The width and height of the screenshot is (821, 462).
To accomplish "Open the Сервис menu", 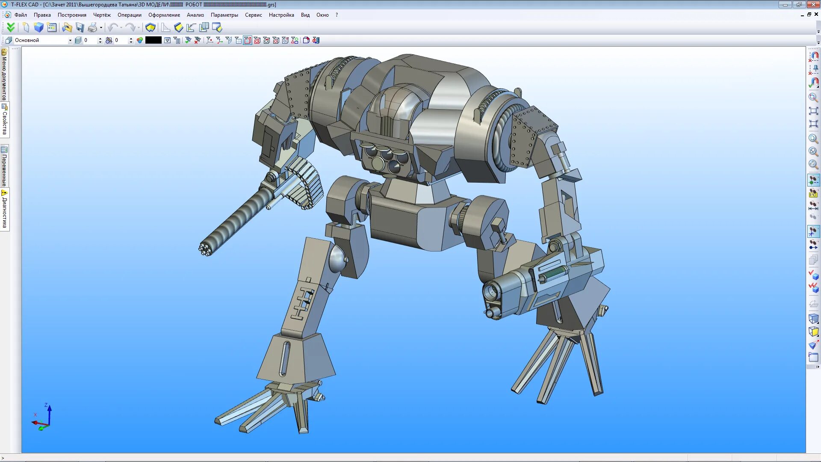I will (x=253, y=15).
